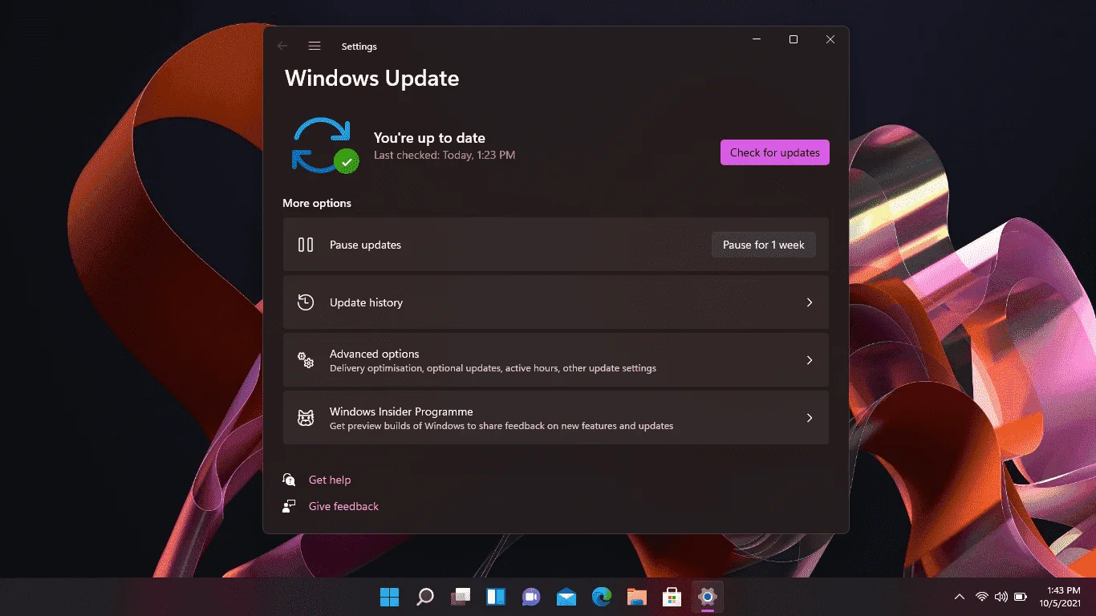Open the Windows Insider Programme chevron
1096x616 pixels.
pos(810,418)
